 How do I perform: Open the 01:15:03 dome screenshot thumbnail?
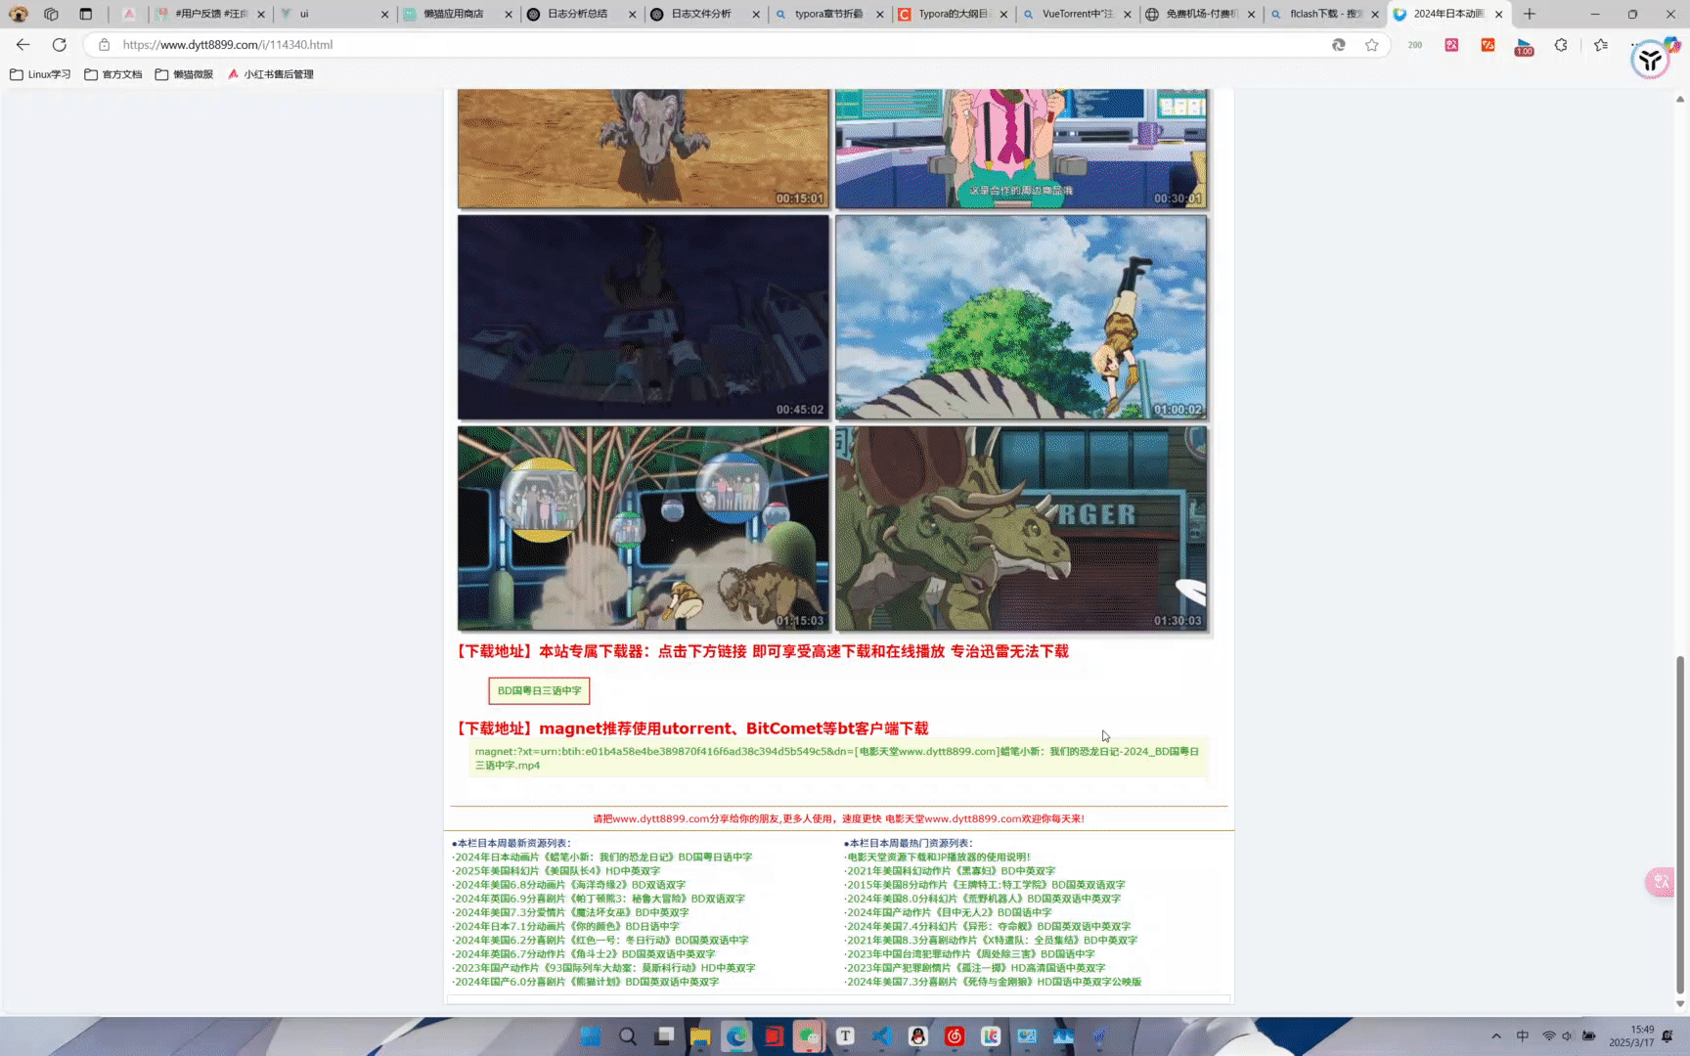pos(644,528)
